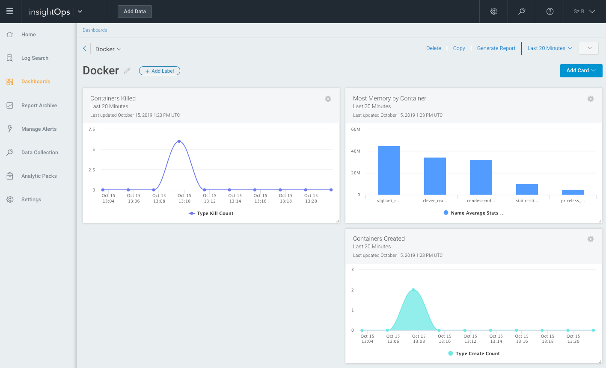Select Manage Alerts in the sidebar
This screenshot has width=606, height=368.
pos(39,129)
